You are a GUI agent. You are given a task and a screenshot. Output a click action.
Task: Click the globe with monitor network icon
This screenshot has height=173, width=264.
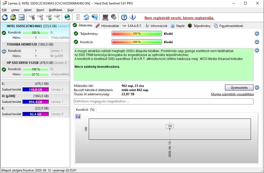point(95,17)
